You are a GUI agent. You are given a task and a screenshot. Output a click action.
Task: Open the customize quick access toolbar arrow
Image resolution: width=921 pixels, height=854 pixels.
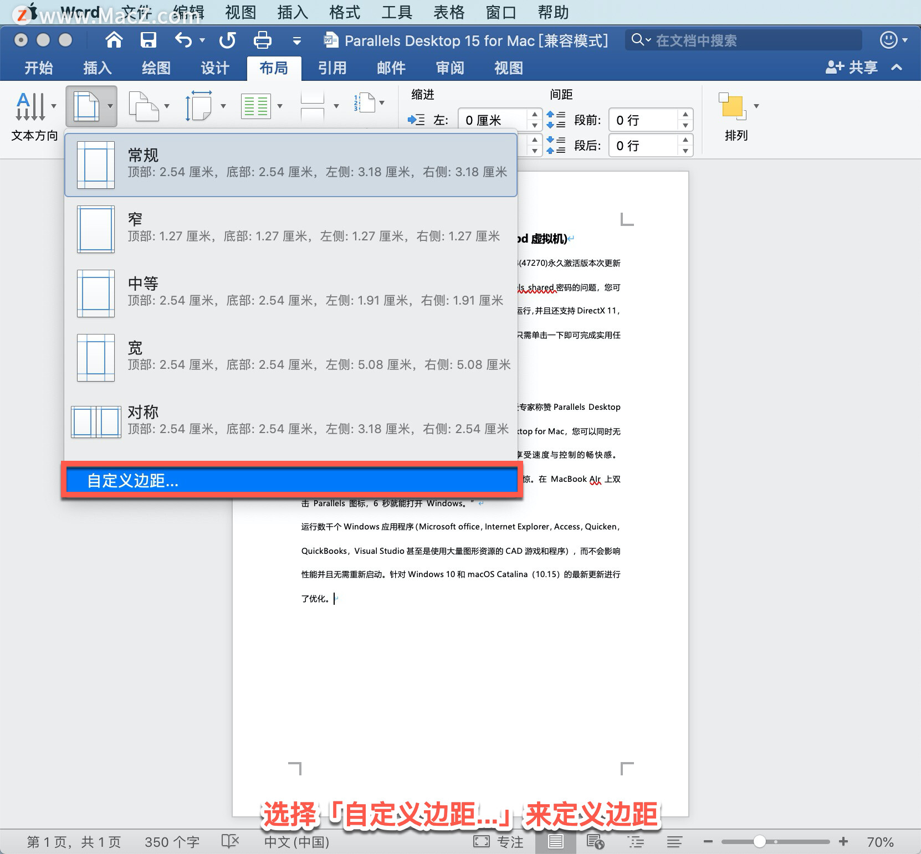point(297,40)
